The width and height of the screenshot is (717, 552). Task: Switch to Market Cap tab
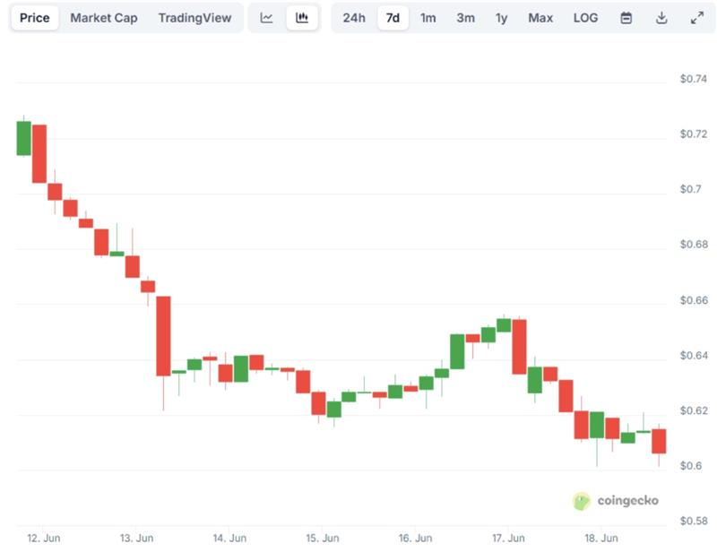point(104,18)
